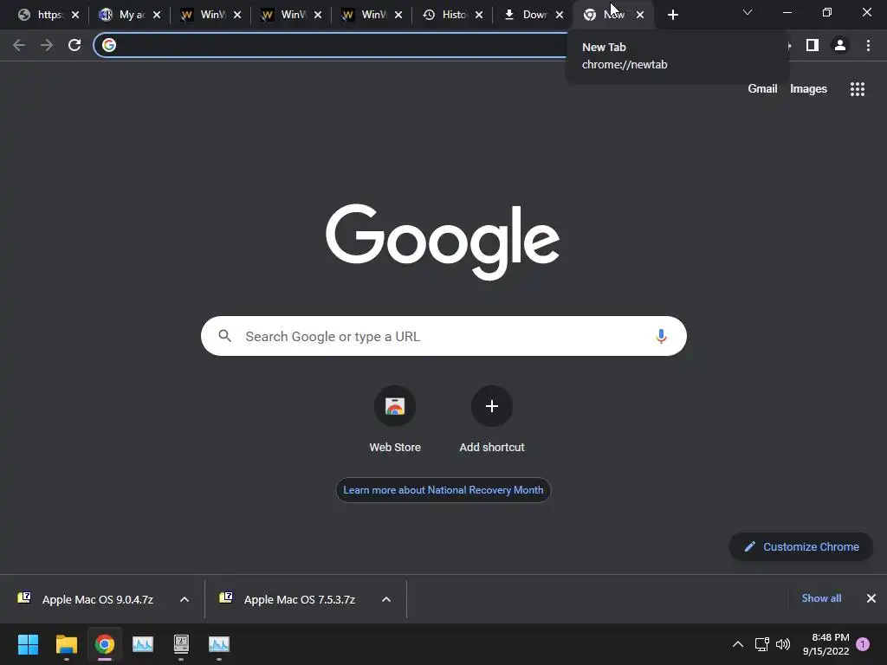Reload the page with the refresh icon
The image size is (887, 665).
pyautogui.click(x=74, y=45)
